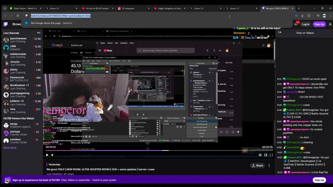Open the Twitch home logo

pyautogui.click(x=5, y=24)
